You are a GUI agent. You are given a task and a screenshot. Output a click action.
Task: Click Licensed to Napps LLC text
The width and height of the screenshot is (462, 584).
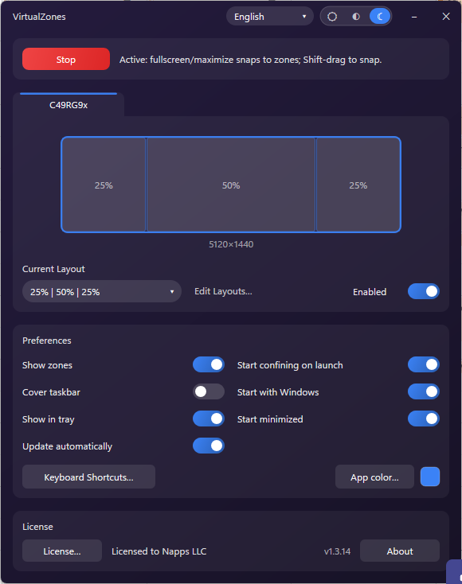(159, 551)
